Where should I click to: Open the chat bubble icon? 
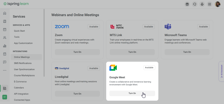tap(195, 4)
